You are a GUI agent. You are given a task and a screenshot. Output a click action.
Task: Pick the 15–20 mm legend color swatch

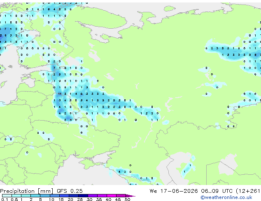coord(64,196)
